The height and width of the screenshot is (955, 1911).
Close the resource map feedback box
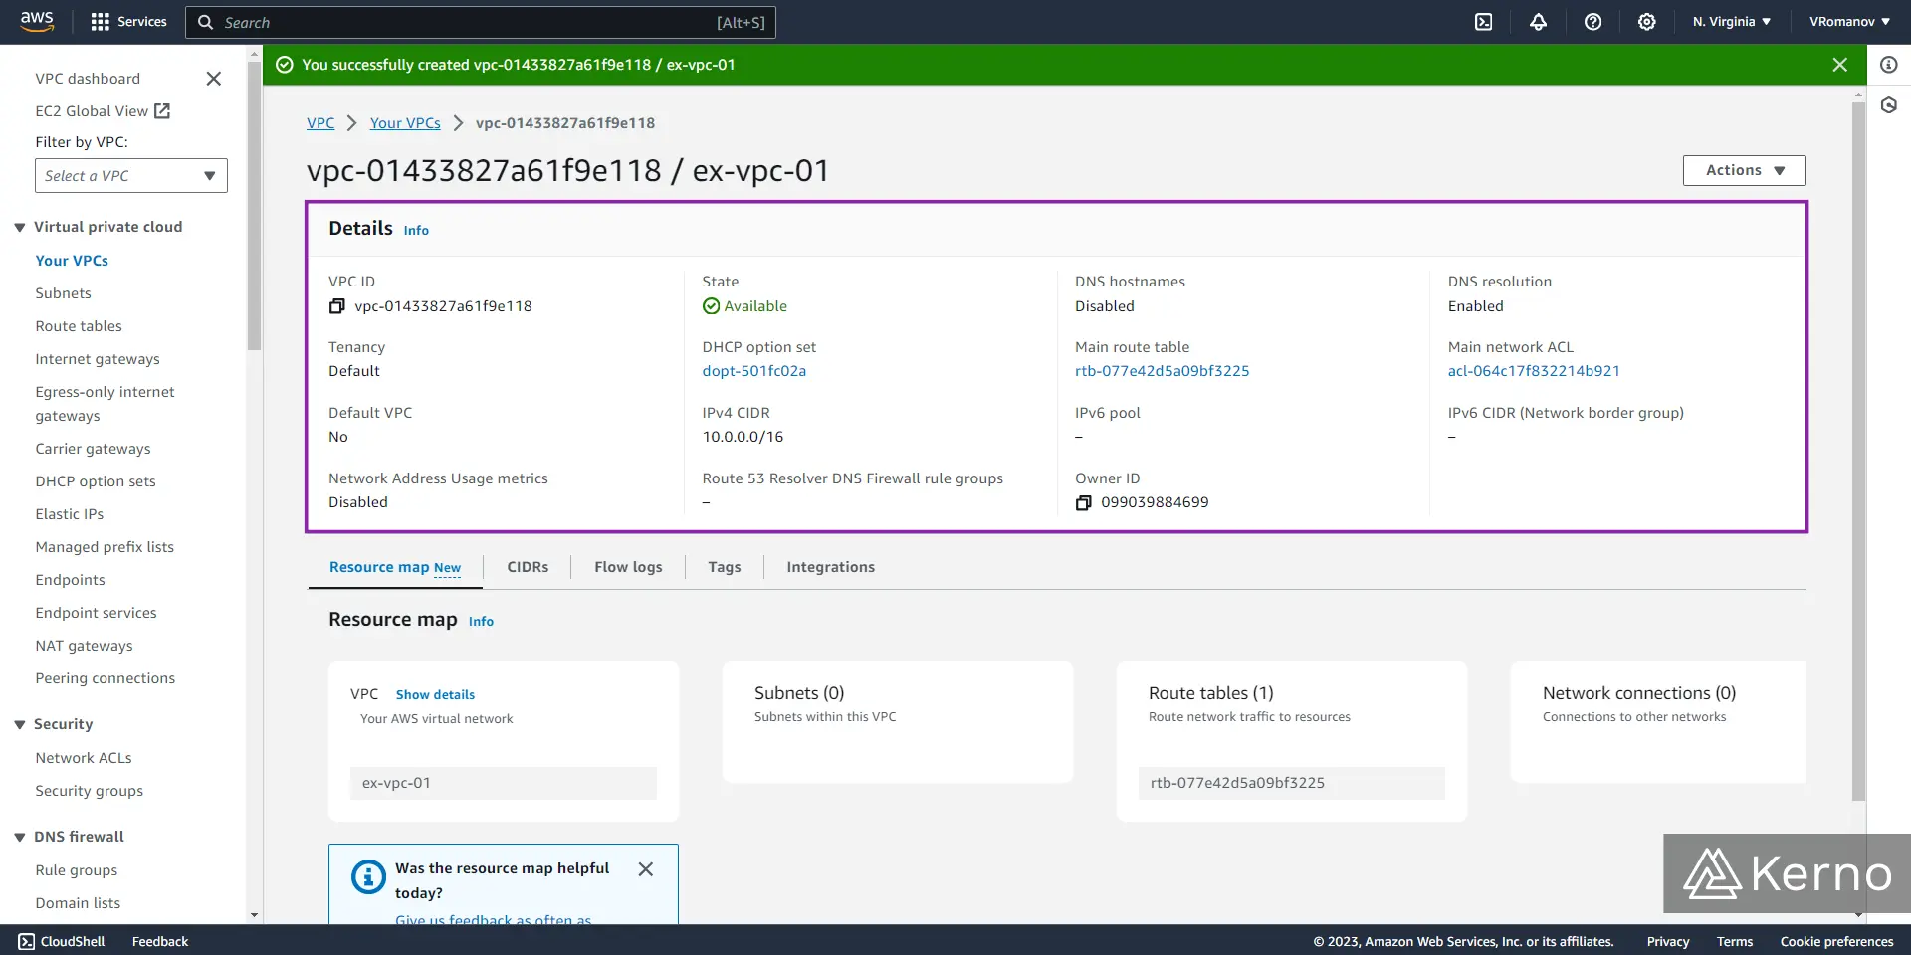646,869
